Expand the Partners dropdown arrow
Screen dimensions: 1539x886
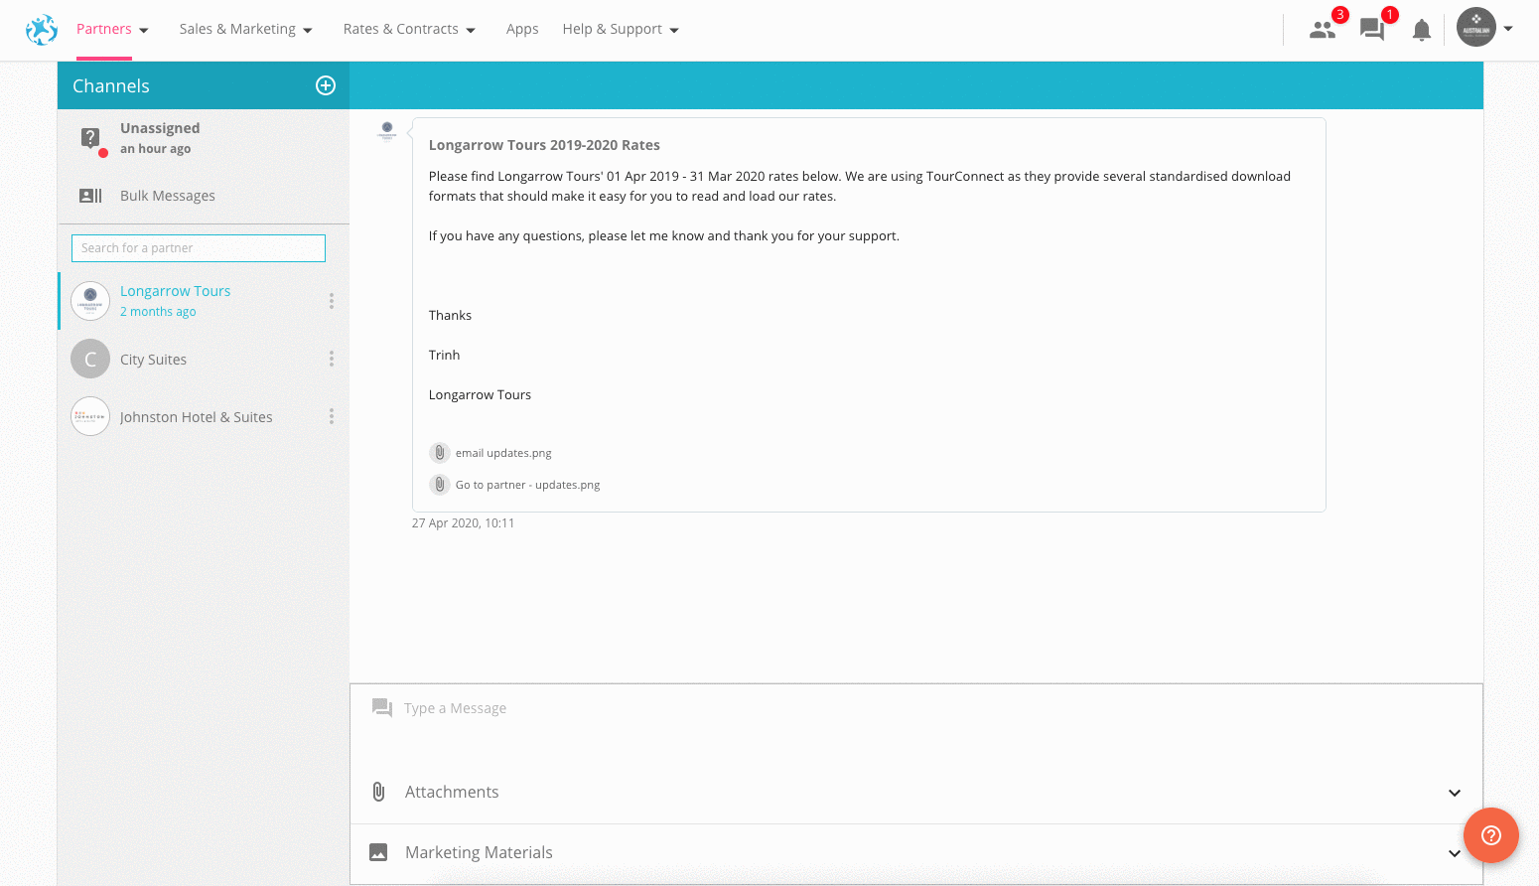(144, 31)
